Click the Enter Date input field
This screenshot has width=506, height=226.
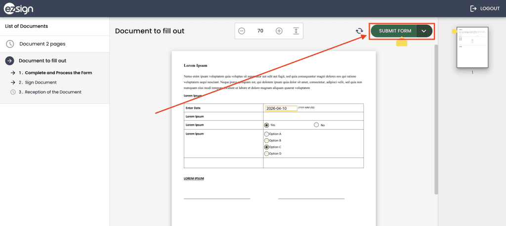click(x=281, y=108)
